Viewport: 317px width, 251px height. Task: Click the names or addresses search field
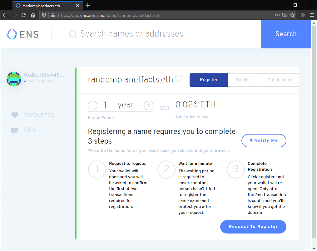pos(131,34)
